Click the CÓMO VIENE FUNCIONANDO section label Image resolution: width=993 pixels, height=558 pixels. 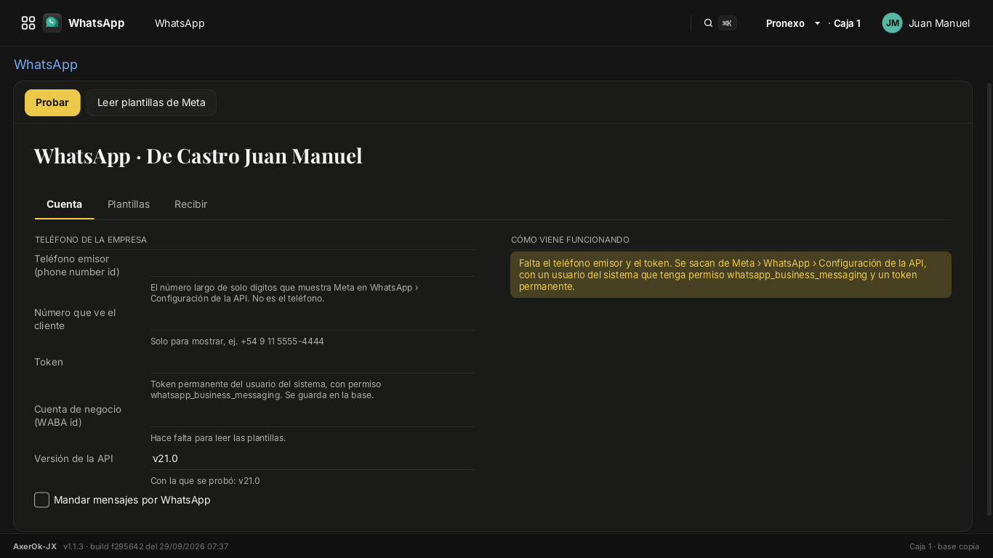tap(570, 240)
